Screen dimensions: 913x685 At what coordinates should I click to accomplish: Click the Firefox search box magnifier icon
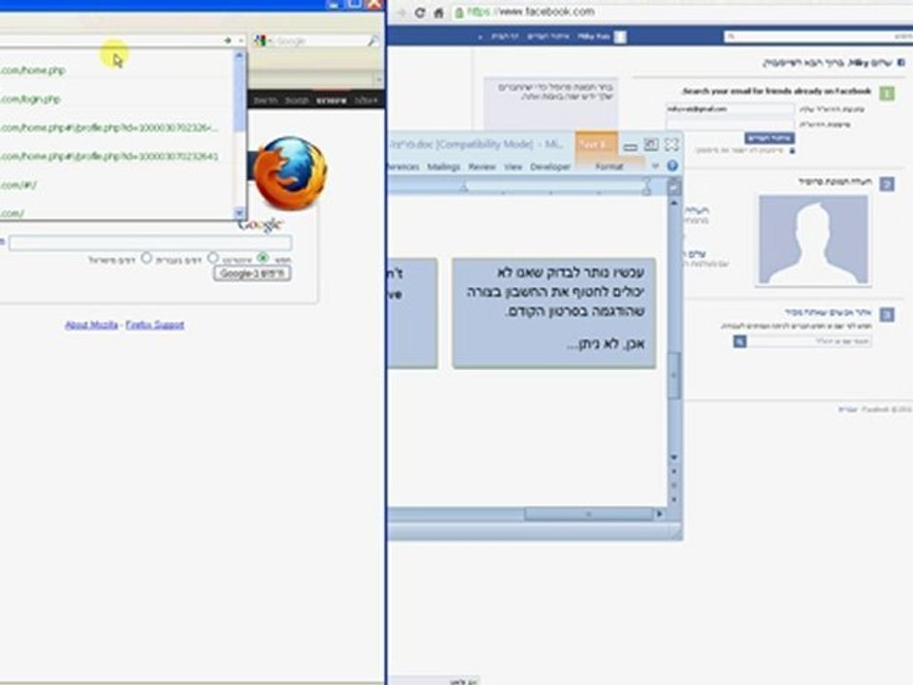373,40
